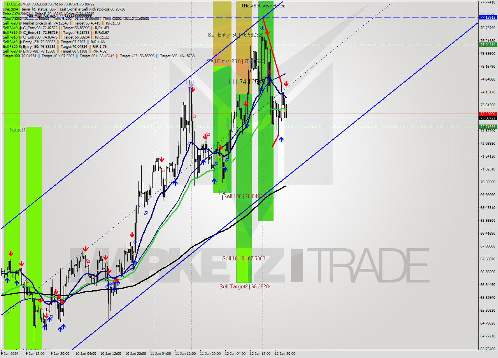The width and height of the screenshot is (498, 358).
Task: Select the 'Sell %20 @ Entry -50: 76.58232' row
Action: [54, 46]
